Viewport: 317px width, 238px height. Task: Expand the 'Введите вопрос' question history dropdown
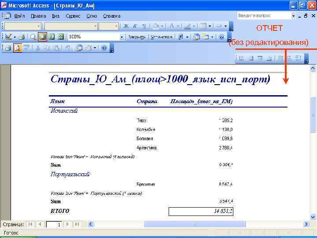pyautogui.click(x=293, y=15)
